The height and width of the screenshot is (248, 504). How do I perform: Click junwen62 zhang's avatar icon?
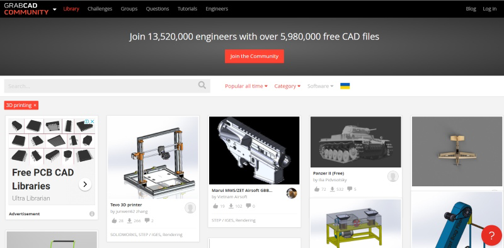[x=190, y=208]
